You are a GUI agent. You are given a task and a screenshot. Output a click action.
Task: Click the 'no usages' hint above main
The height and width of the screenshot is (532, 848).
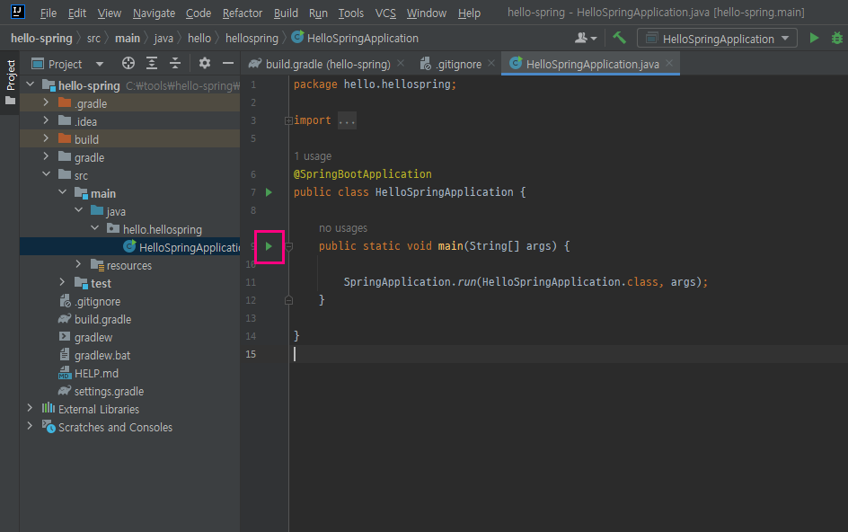pos(343,228)
